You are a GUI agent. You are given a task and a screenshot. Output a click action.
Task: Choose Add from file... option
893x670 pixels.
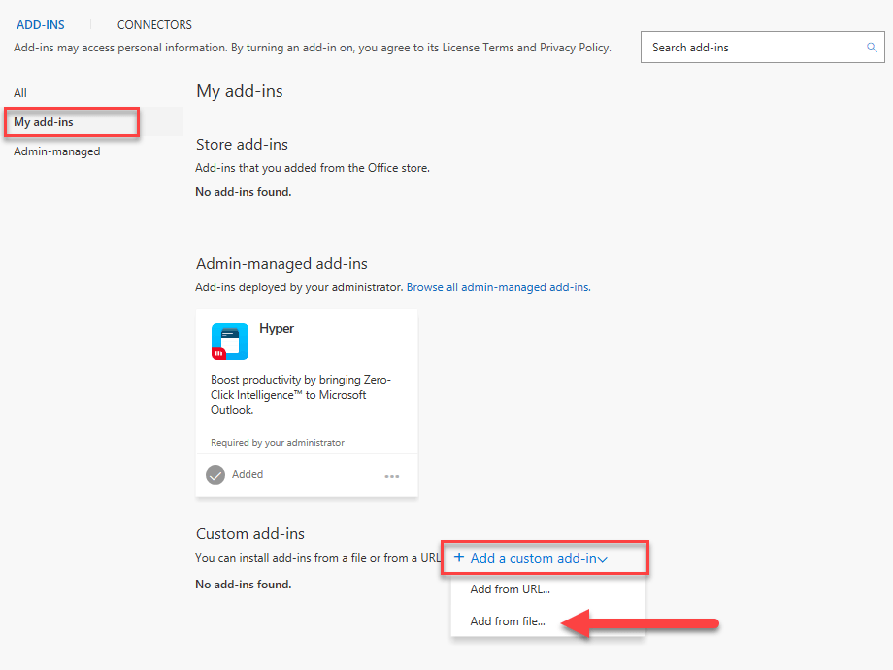[x=508, y=621]
